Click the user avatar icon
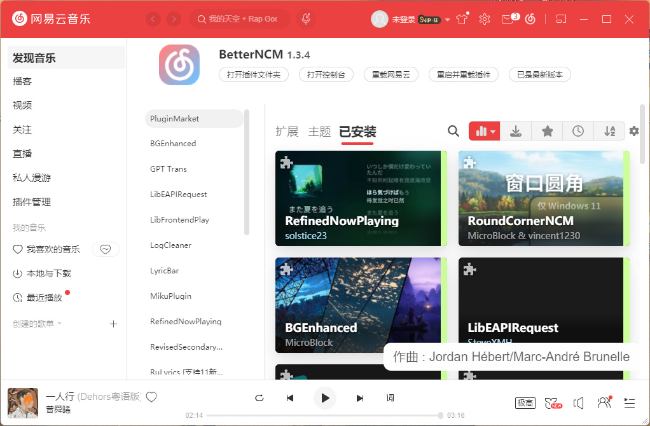The height and width of the screenshot is (426, 650). coord(379,19)
